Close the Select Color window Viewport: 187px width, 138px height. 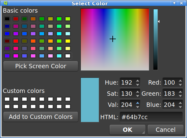181,3
